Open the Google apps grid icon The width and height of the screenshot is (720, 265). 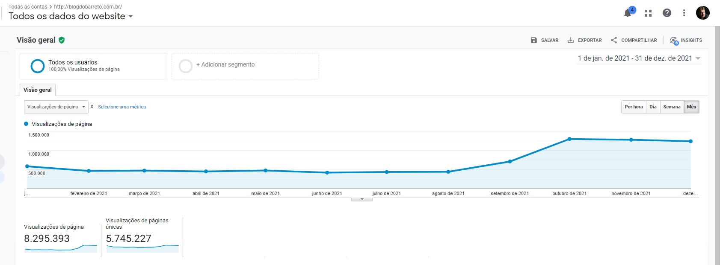[x=648, y=13]
